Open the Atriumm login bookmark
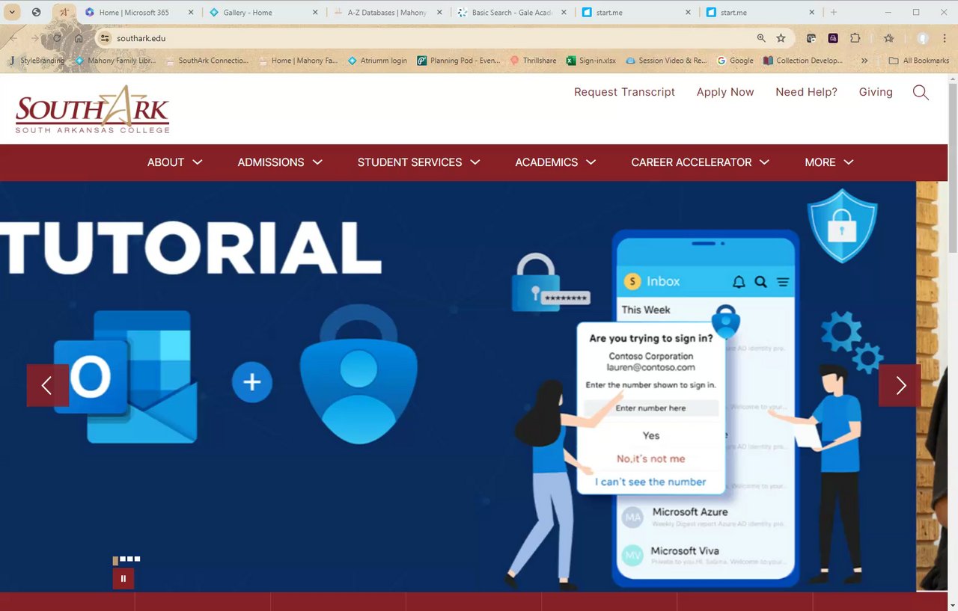The height and width of the screenshot is (611, 958). 377,61
